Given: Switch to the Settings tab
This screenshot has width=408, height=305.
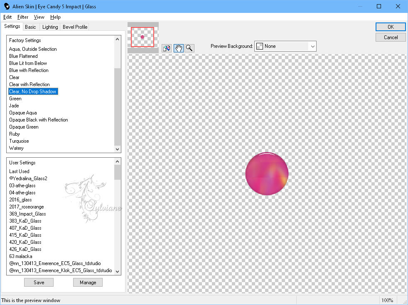Looking at the screenshot, I should [12, 26].
